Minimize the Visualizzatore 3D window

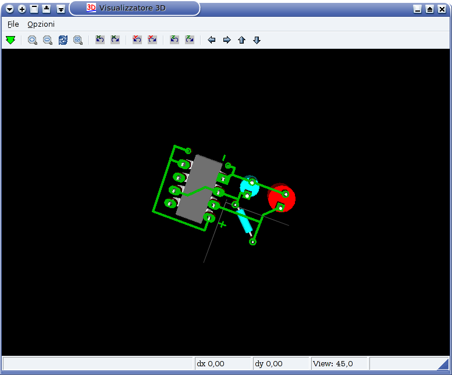pyautogui.click(x=417, y=9)
